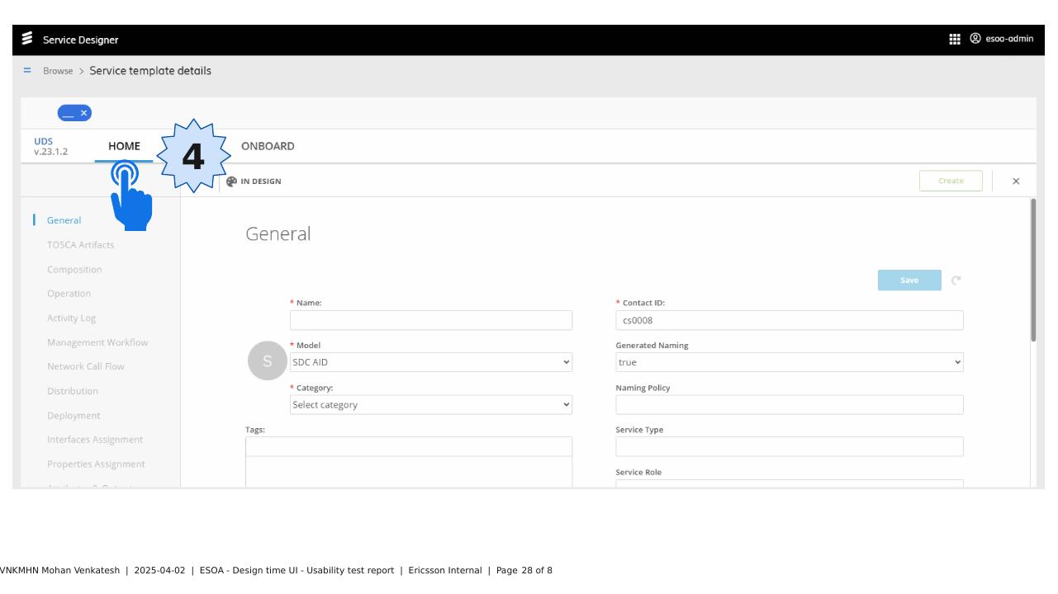Screen dimensions: 1058x594
Task: Close the service template panel
Action: coord(1016,181)
